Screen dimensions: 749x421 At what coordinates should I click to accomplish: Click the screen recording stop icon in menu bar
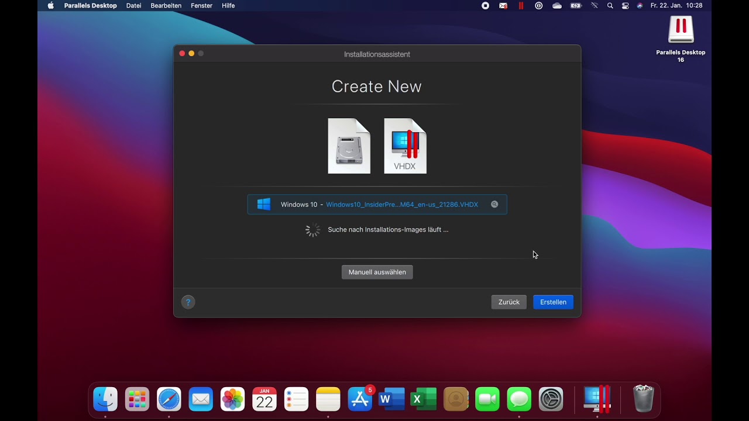(x=485, y=6)
